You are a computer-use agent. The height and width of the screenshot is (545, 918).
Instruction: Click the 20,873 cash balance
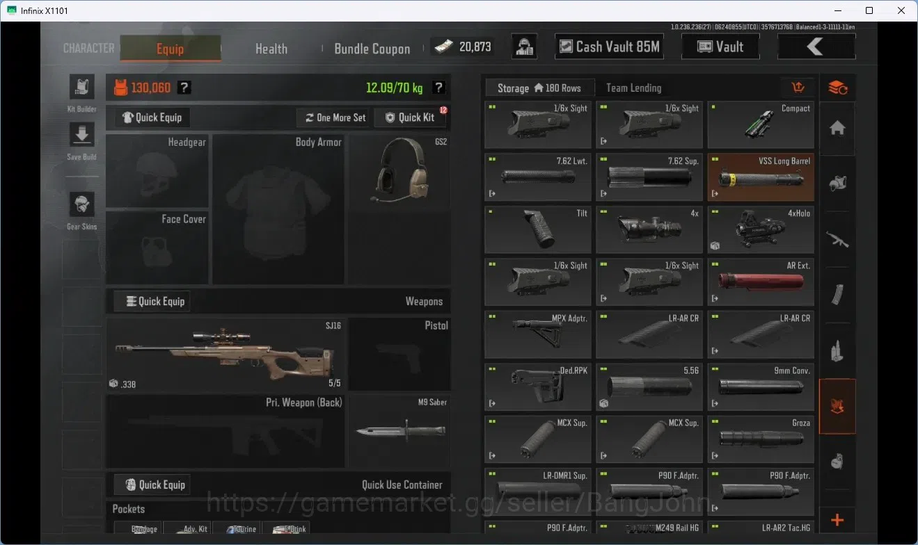tap(463, 47)
